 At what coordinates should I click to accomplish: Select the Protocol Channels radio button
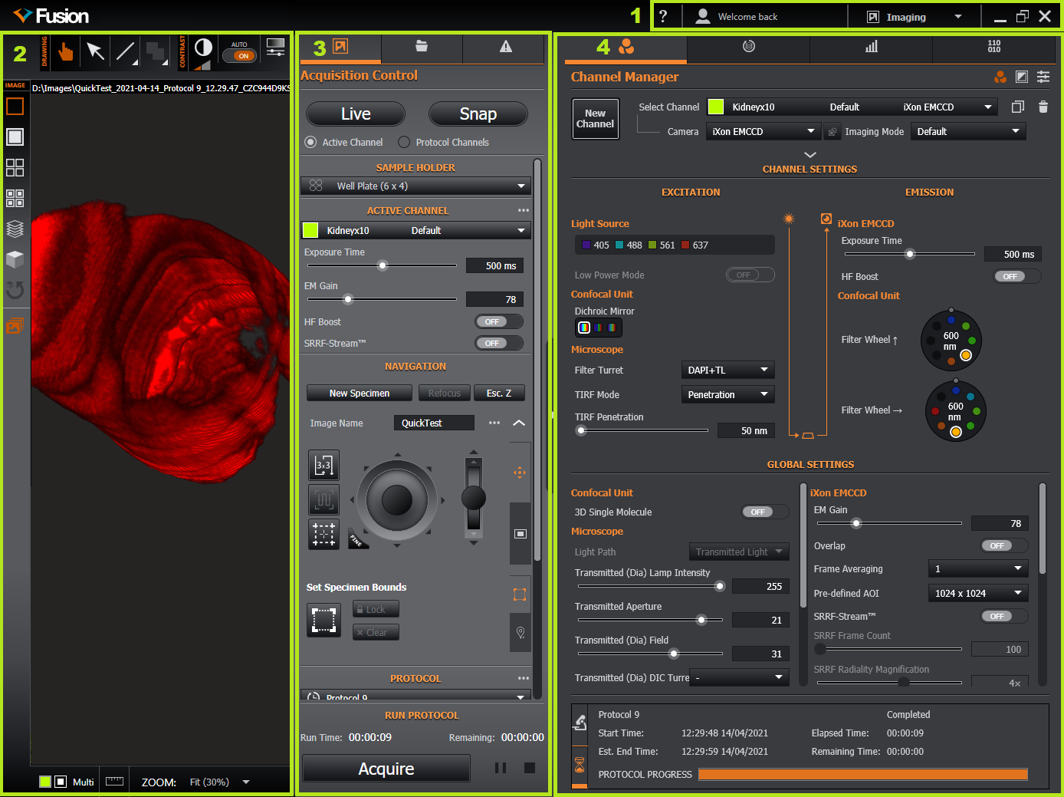[x=404, y=143]
